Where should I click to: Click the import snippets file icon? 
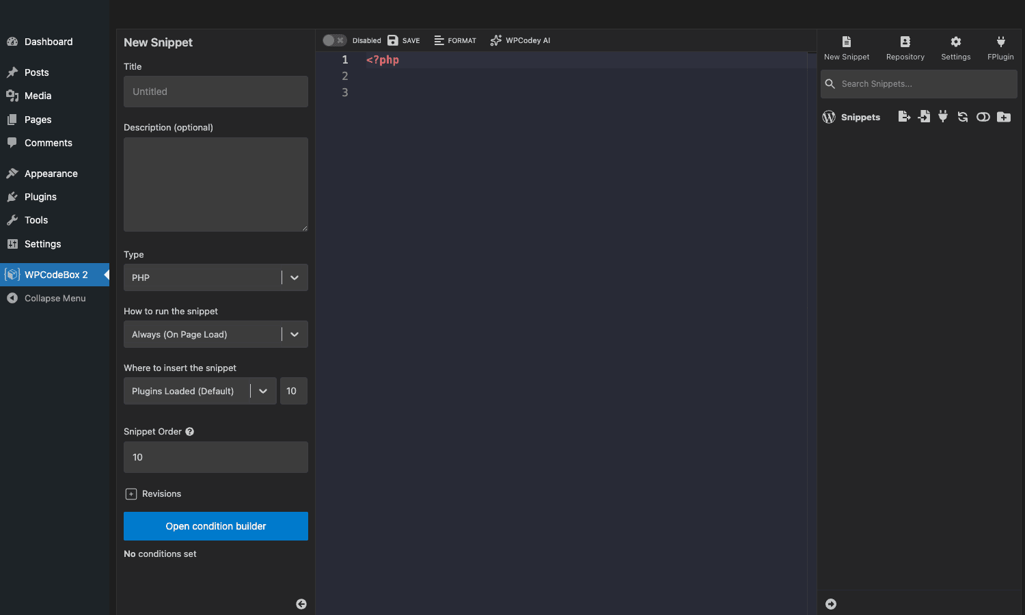pos(924,117)
